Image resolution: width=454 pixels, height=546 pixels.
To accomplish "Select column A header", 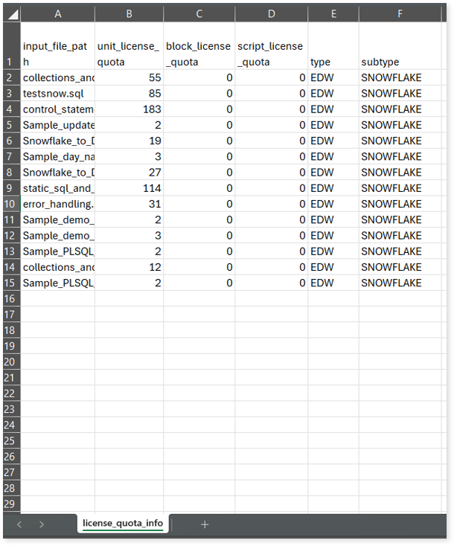I will click(x=58, y=13).
